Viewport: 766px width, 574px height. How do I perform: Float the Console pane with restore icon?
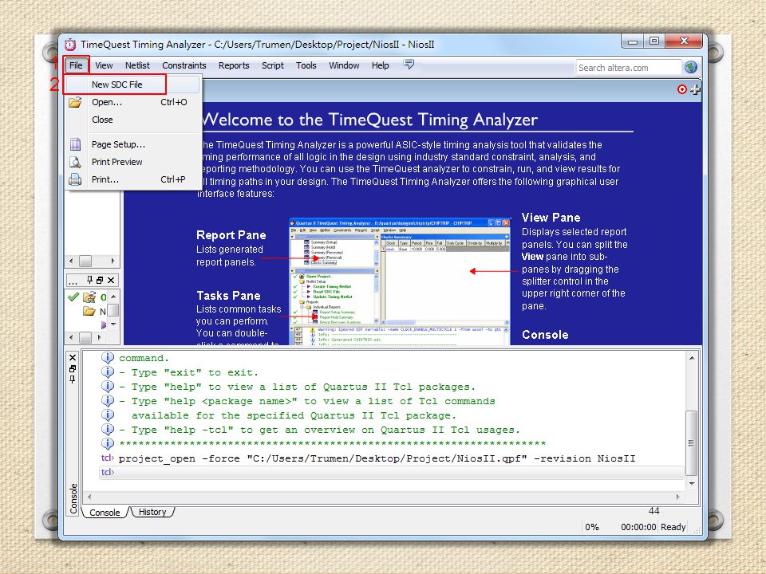[x=73, y=369]
